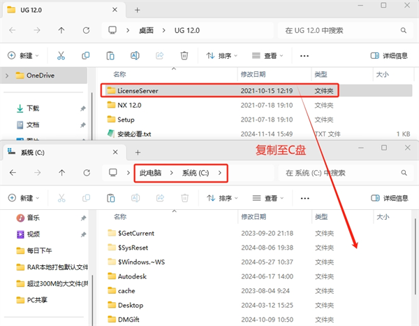Click the Copy icon in top toolbar
Viewport: 419px width, 326px height.
pos(85,56)
